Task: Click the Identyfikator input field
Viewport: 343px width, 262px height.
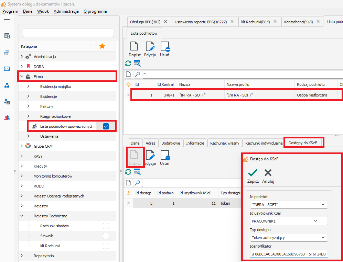Action: click(x=289, y=254)
